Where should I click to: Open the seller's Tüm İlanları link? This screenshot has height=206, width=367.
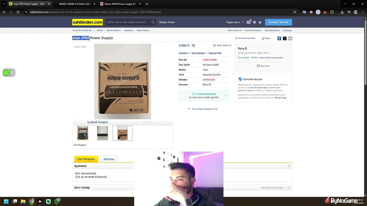(244, 58)
